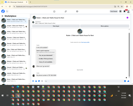Image resolution: width=133 pixels, height=106 pixels.
Task: Open Ashley's conversation in the chat list
Action: [x=14, y=32]
